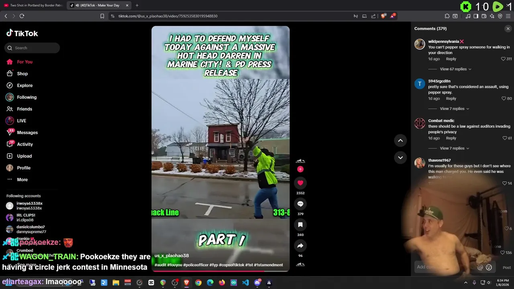Go back in browser history
This screenshot has height=289, width=514.
6,16
